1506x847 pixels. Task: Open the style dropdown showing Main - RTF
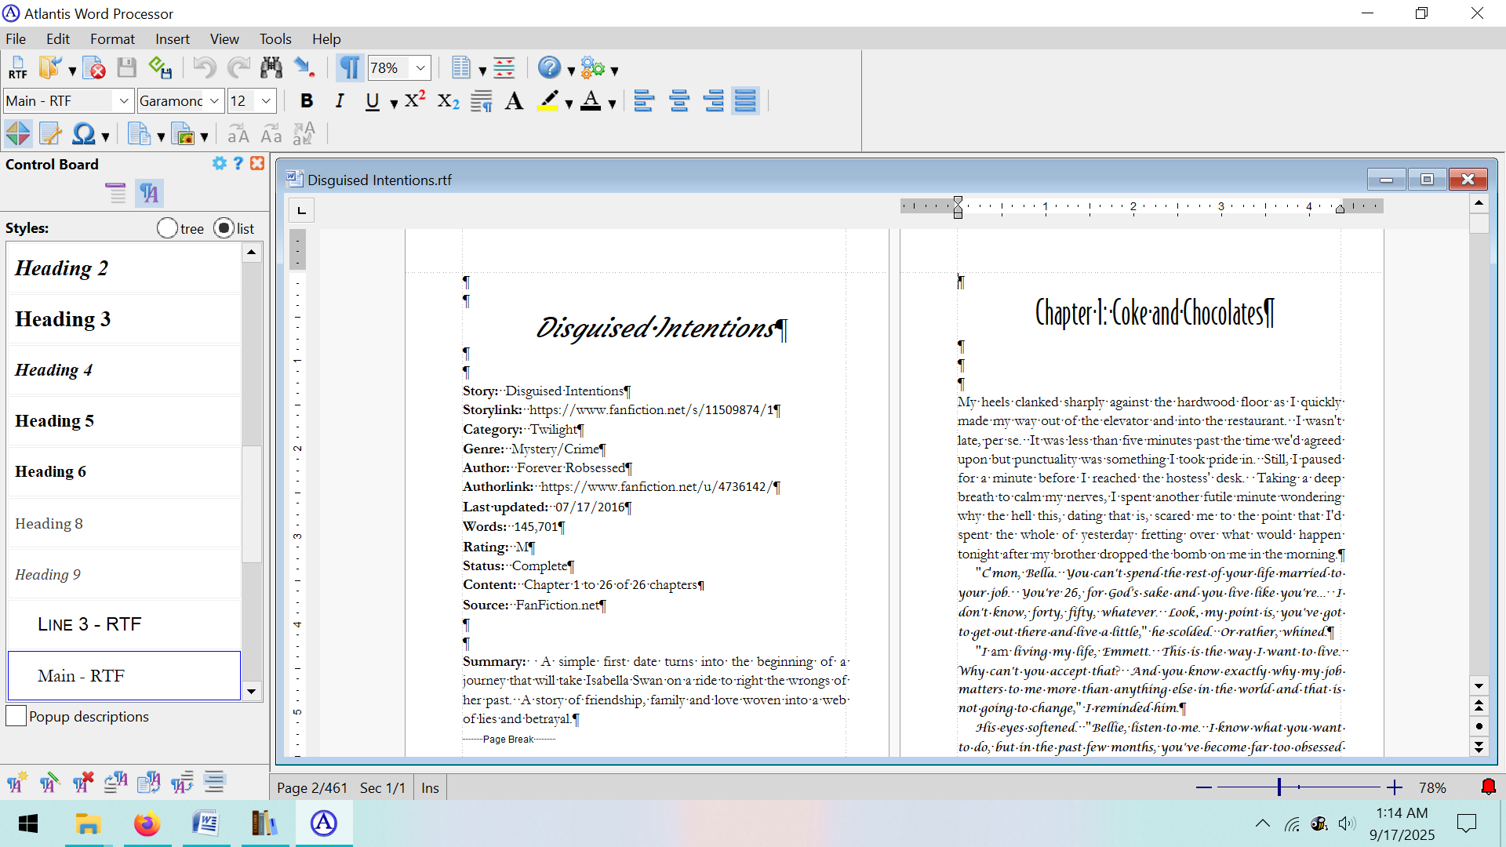(x=123, y=101)
